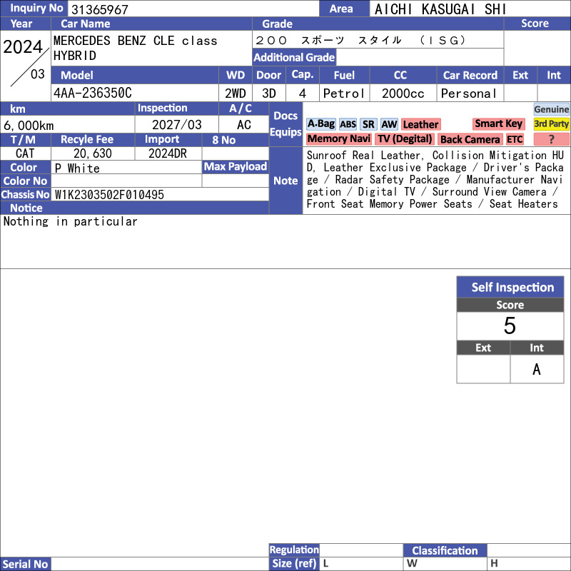This screenshot has height=571, width=571.
Task: Click the Color No label
Action: click(x=25, y=181)
